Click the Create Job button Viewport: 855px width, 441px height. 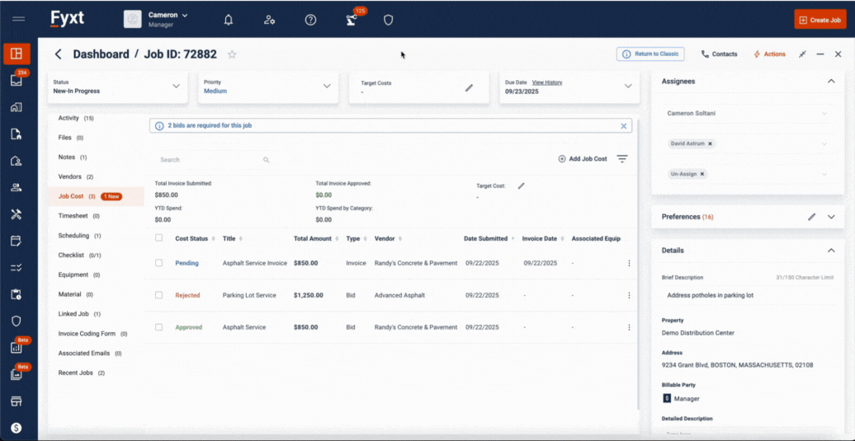click(820, 20)
